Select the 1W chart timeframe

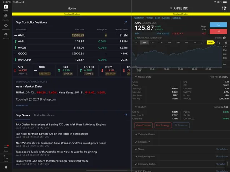coord(161,42)
